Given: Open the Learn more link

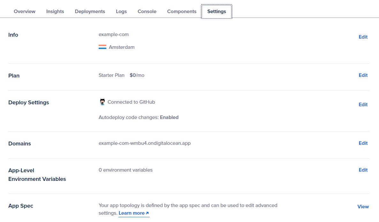Looking at the screenshot, I should (x=133, y=213).
